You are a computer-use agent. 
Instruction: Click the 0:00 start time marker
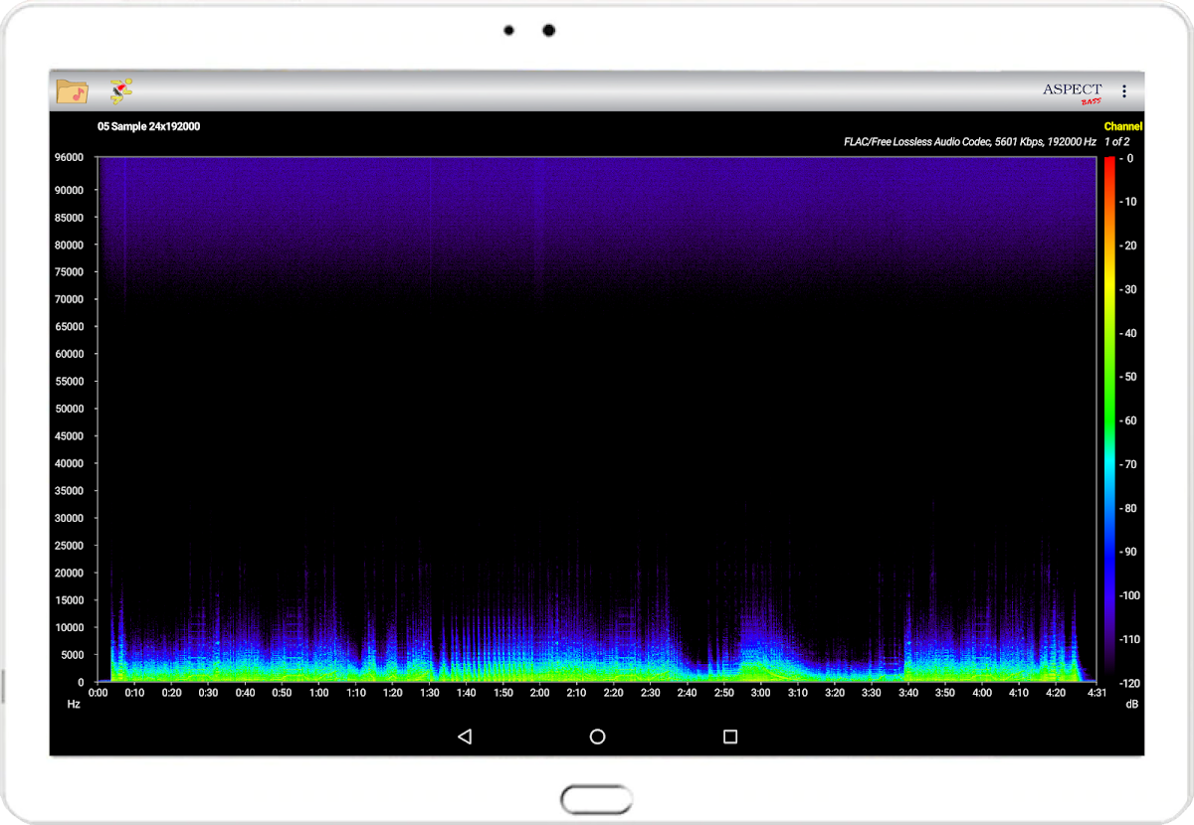pos(99,693)
